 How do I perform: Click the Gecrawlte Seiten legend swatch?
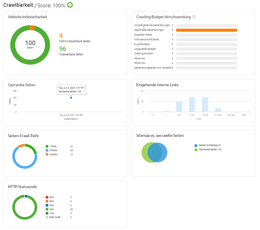click(x=196, y=150)
